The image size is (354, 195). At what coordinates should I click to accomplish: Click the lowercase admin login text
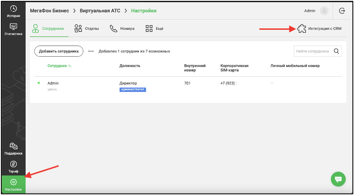click(52, 89)
